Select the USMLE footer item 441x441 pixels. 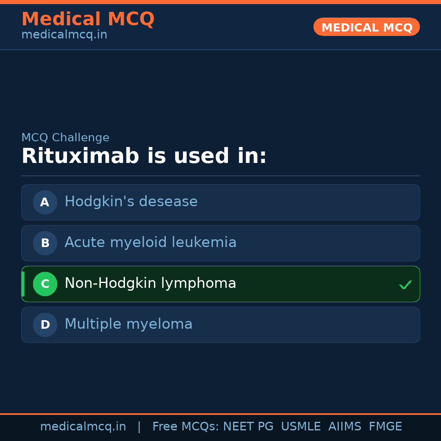(x=301, y=427)
